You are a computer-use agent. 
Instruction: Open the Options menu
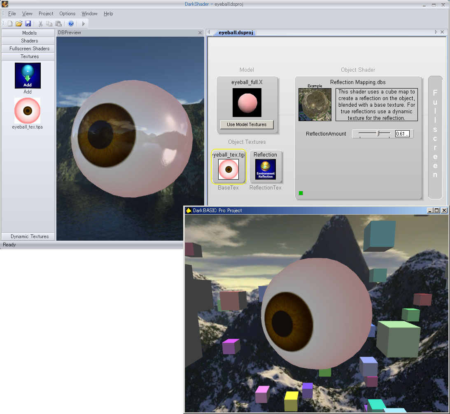click(67, 14)
